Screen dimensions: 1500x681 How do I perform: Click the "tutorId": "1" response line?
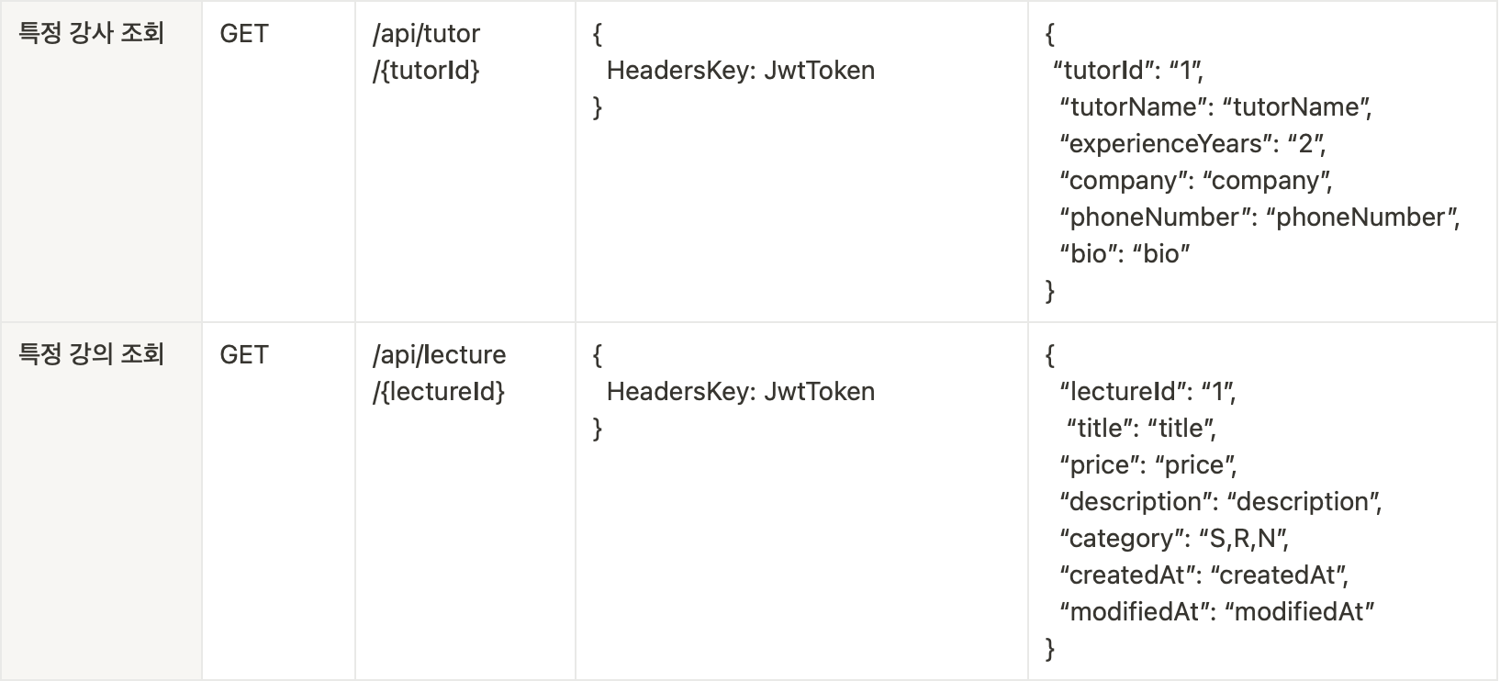(1127, 71)
